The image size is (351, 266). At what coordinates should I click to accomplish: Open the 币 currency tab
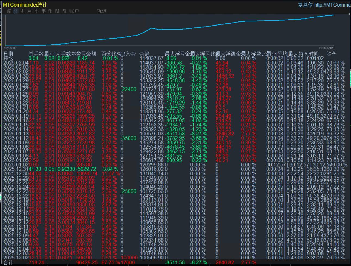click(50, 11)
